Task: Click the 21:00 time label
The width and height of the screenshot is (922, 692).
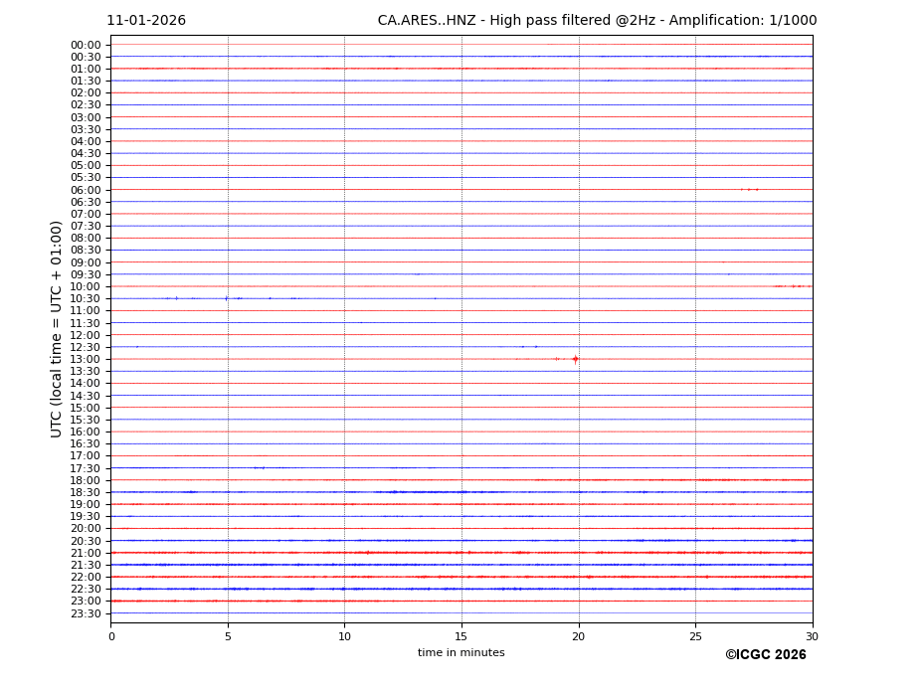Action: 86,553
